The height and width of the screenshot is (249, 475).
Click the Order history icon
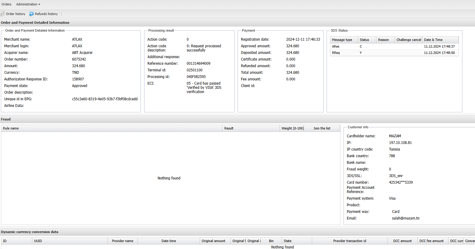click(x=3, y=14)
